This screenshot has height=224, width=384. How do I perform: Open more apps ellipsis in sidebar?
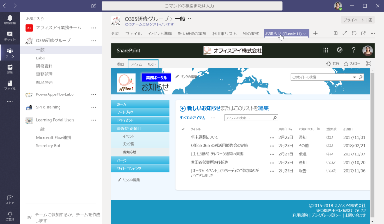(10, 102)
